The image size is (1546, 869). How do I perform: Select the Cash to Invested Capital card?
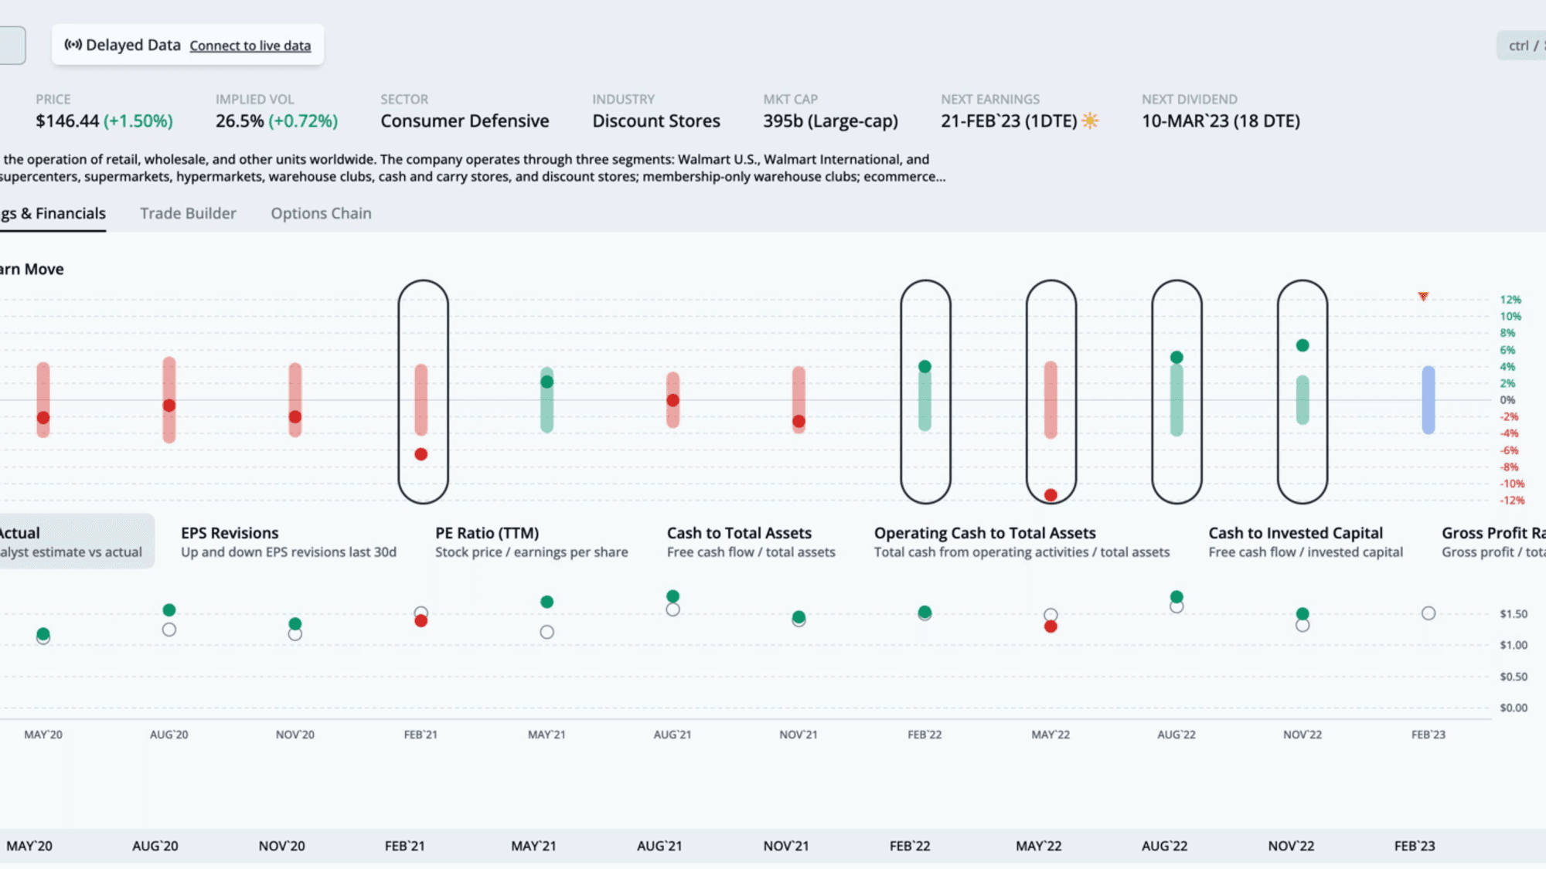click(x=1306, y=541)
